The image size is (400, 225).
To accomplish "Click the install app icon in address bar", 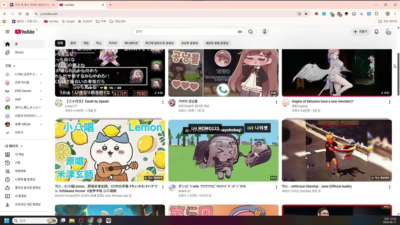I will [x=299, y=14].
